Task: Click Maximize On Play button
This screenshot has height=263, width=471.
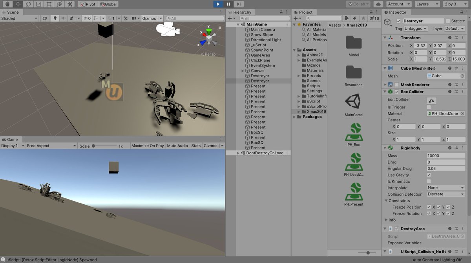Action: 148,146
